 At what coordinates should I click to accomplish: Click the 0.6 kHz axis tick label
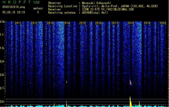[2, 102]
